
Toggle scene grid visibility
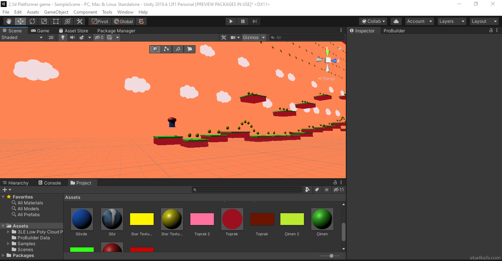110,37
